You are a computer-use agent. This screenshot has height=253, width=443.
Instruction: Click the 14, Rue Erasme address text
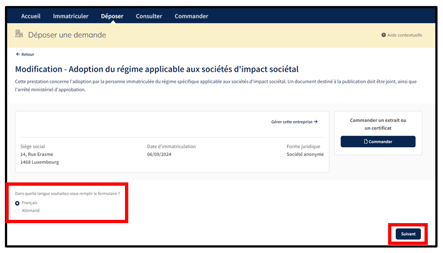coord(38,154)
